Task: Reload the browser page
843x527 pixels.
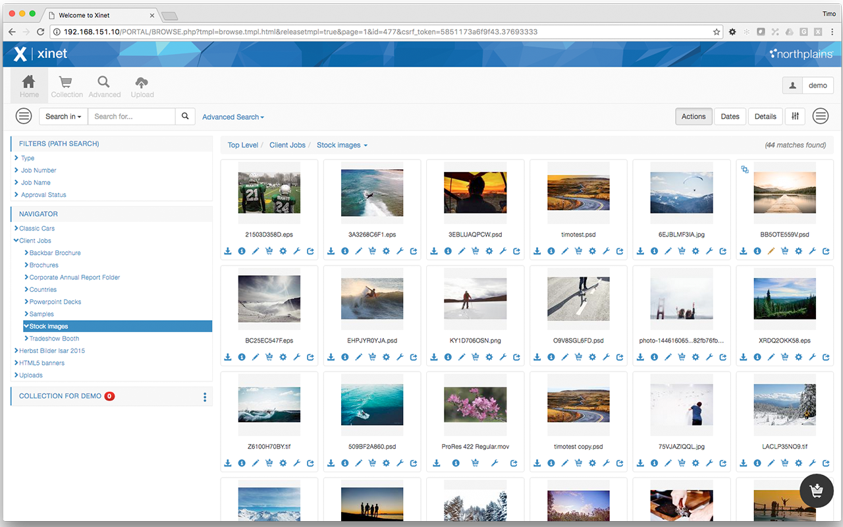Action: (41, 32)
